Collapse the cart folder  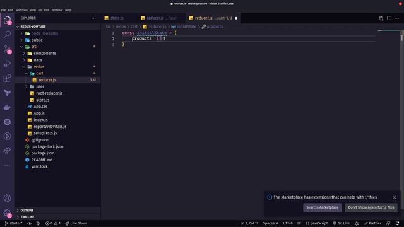(40, 73)
